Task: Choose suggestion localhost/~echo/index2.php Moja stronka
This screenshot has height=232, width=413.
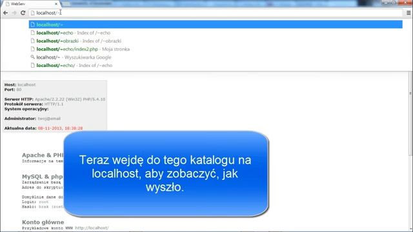Action: click(x=216, y=49)
